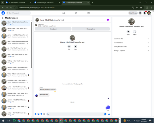
Task: Open the Groups icon in top navigation
Action: tap(88, 13)
